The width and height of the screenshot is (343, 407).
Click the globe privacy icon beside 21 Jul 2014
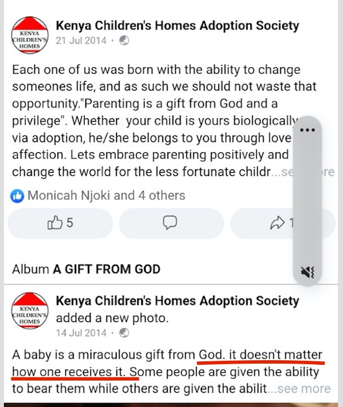pyautogui.click(x=124, y=41)
